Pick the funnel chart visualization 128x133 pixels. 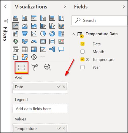[25, 34]
